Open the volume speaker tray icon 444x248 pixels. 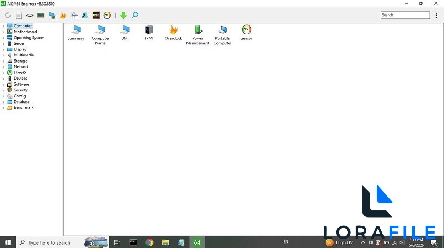[x=402, y=242]
